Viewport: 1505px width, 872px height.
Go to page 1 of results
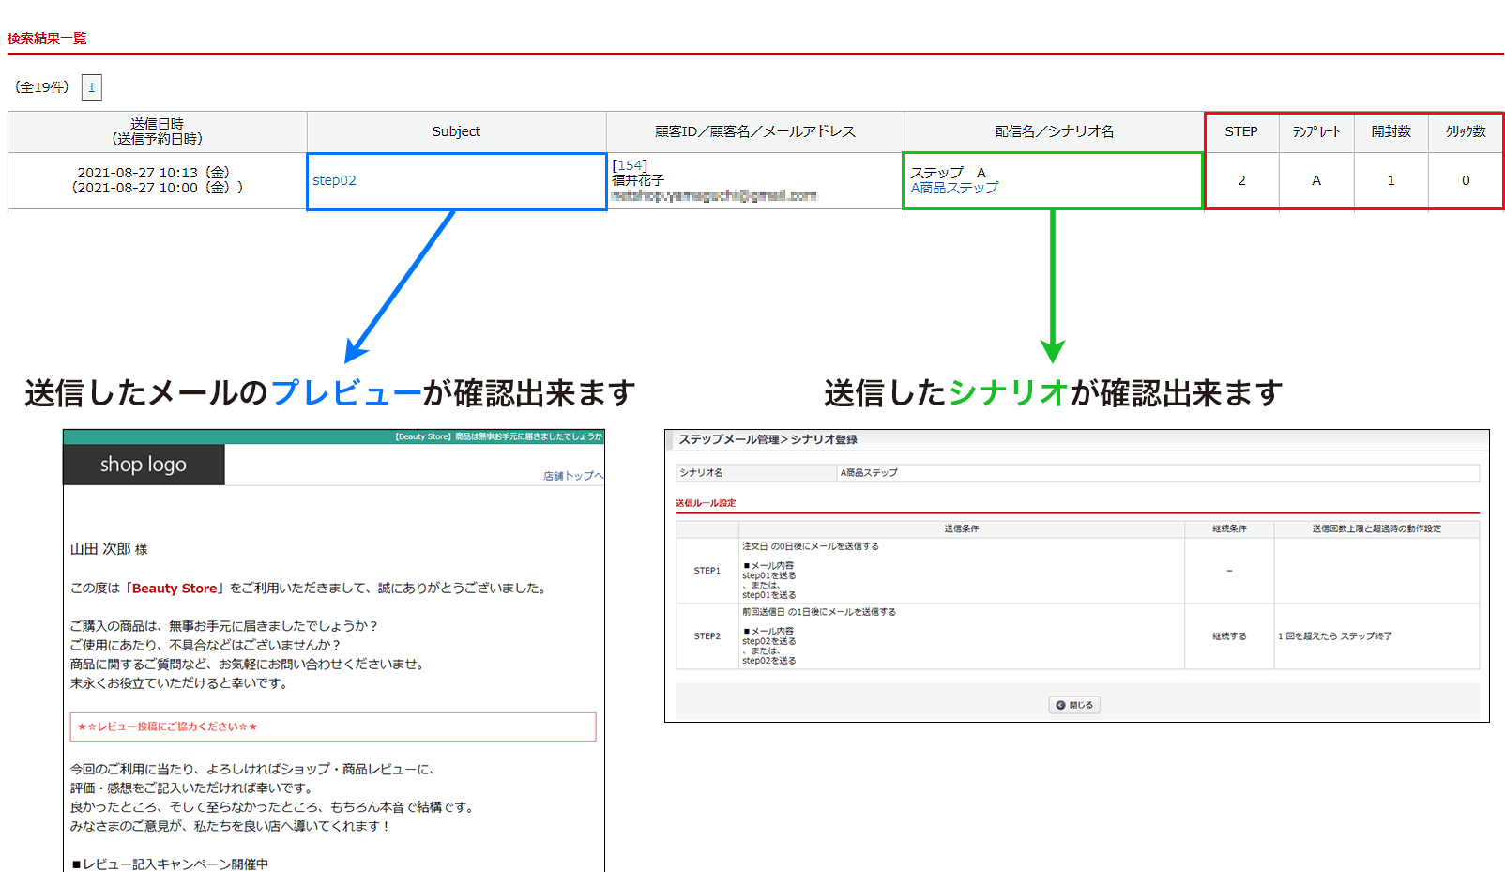[91, 87]
